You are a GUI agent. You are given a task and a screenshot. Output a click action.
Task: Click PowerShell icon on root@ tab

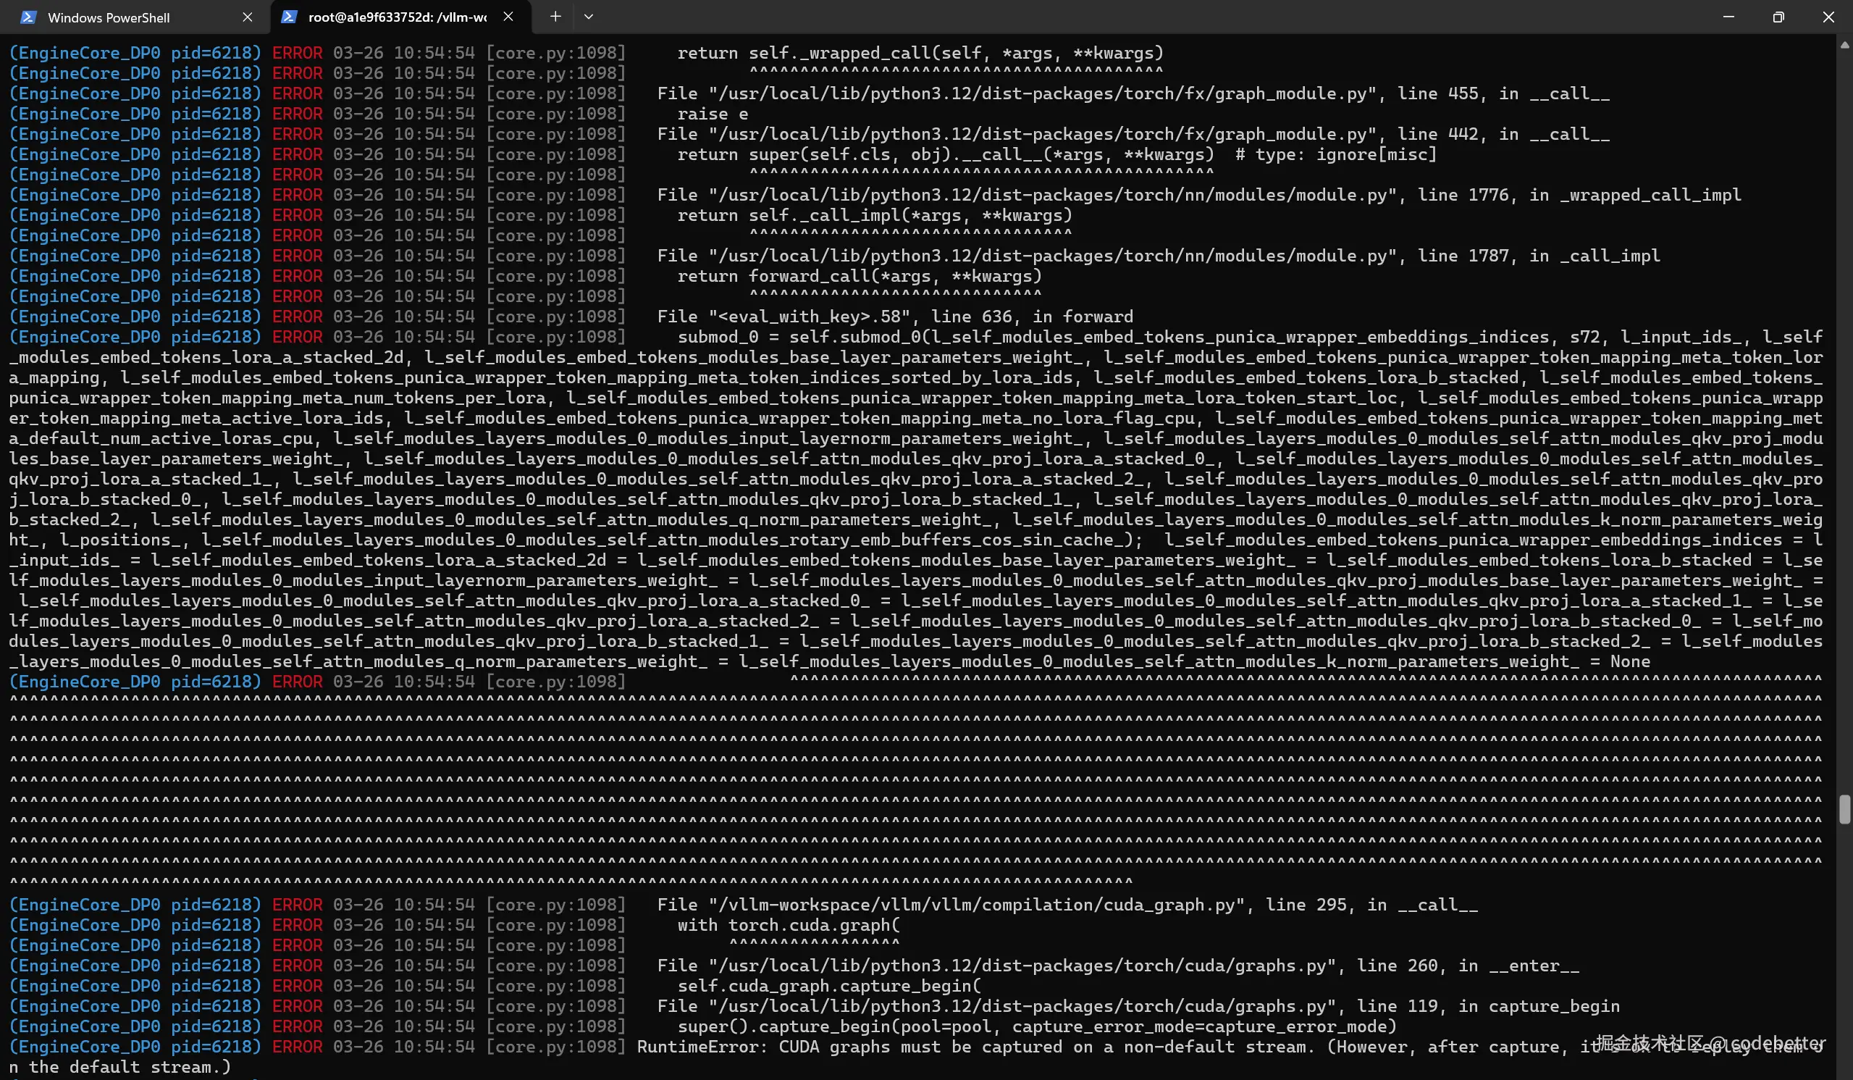point(289,17)
